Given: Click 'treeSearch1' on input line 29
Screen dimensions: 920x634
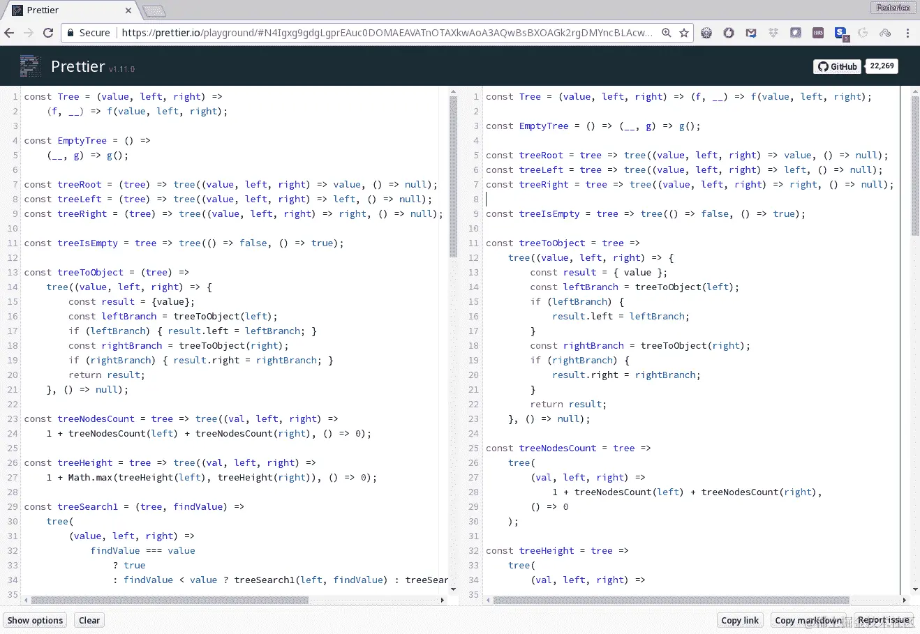Looking at the screenshot, I should coord(88,506).
